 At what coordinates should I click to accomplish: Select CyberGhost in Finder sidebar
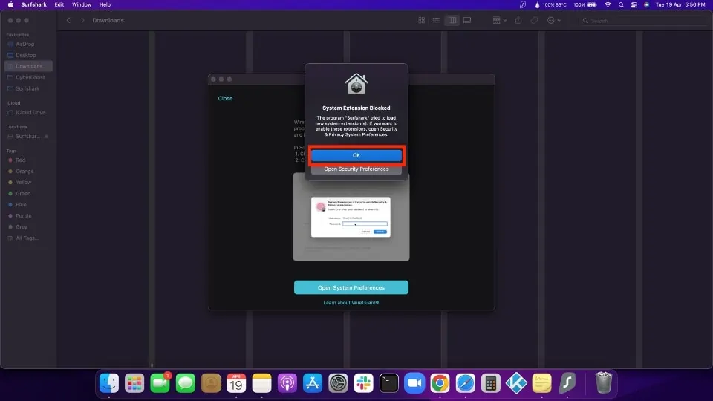click(28, 77)
